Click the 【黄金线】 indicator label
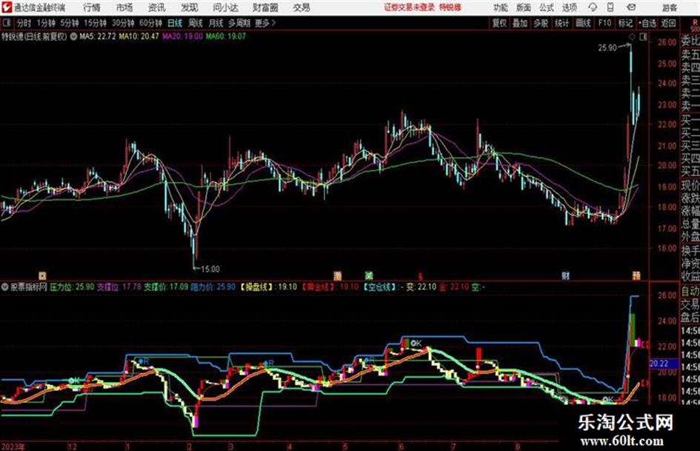Viewport: 700px width, 451px height. click(319, 287)
